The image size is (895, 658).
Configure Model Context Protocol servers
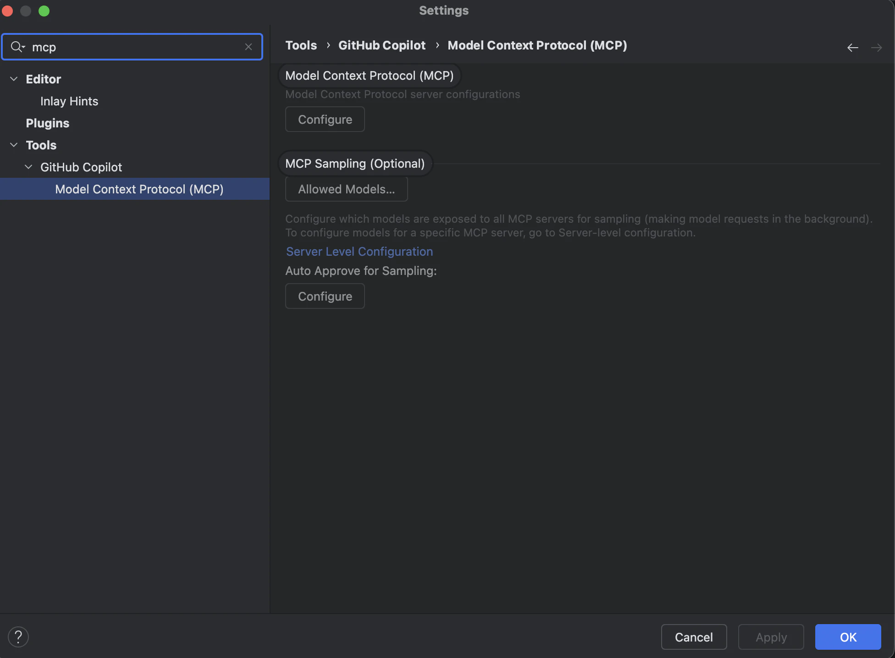tap(325, 119)
